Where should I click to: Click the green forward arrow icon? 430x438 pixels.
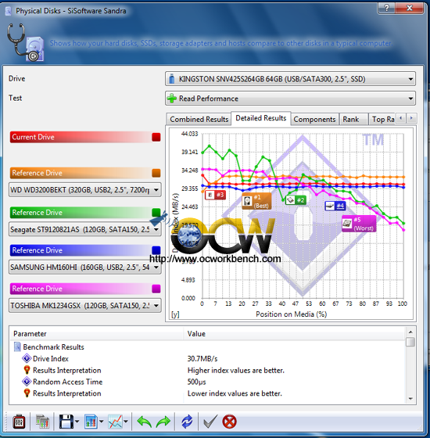163,422
